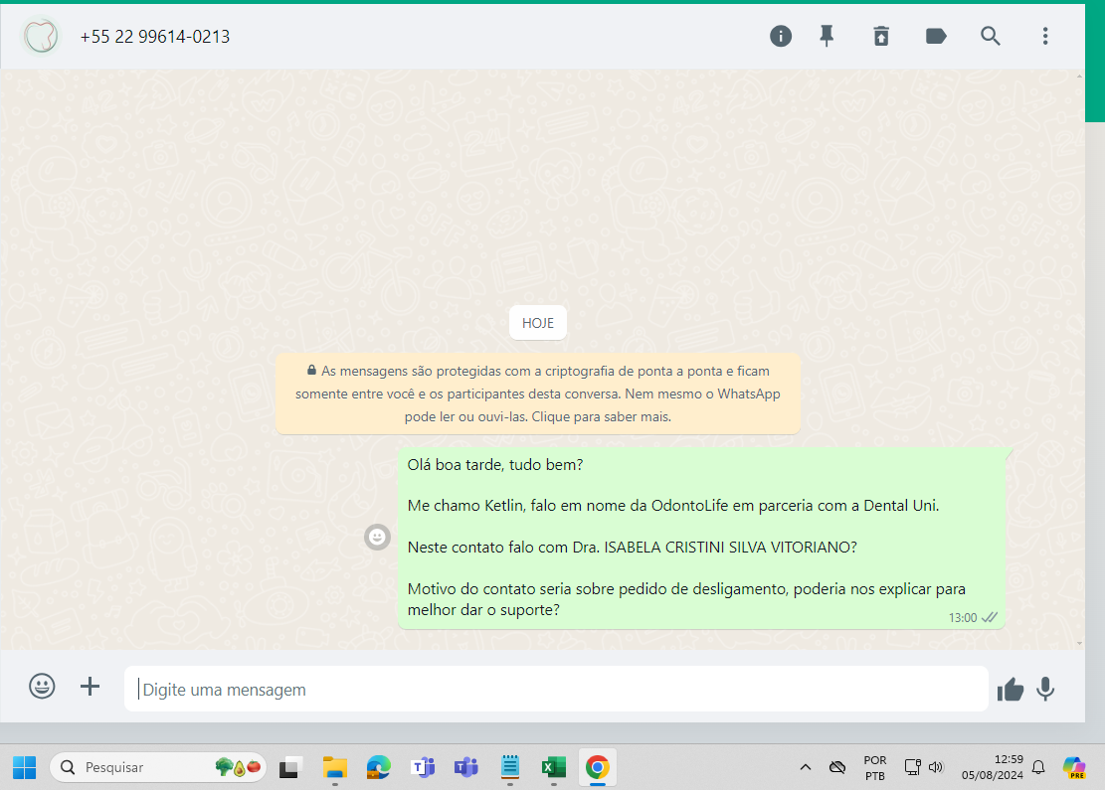Open File Explorer from the taskbar
Screen dimensions: 1105x790
coord(335,767)
